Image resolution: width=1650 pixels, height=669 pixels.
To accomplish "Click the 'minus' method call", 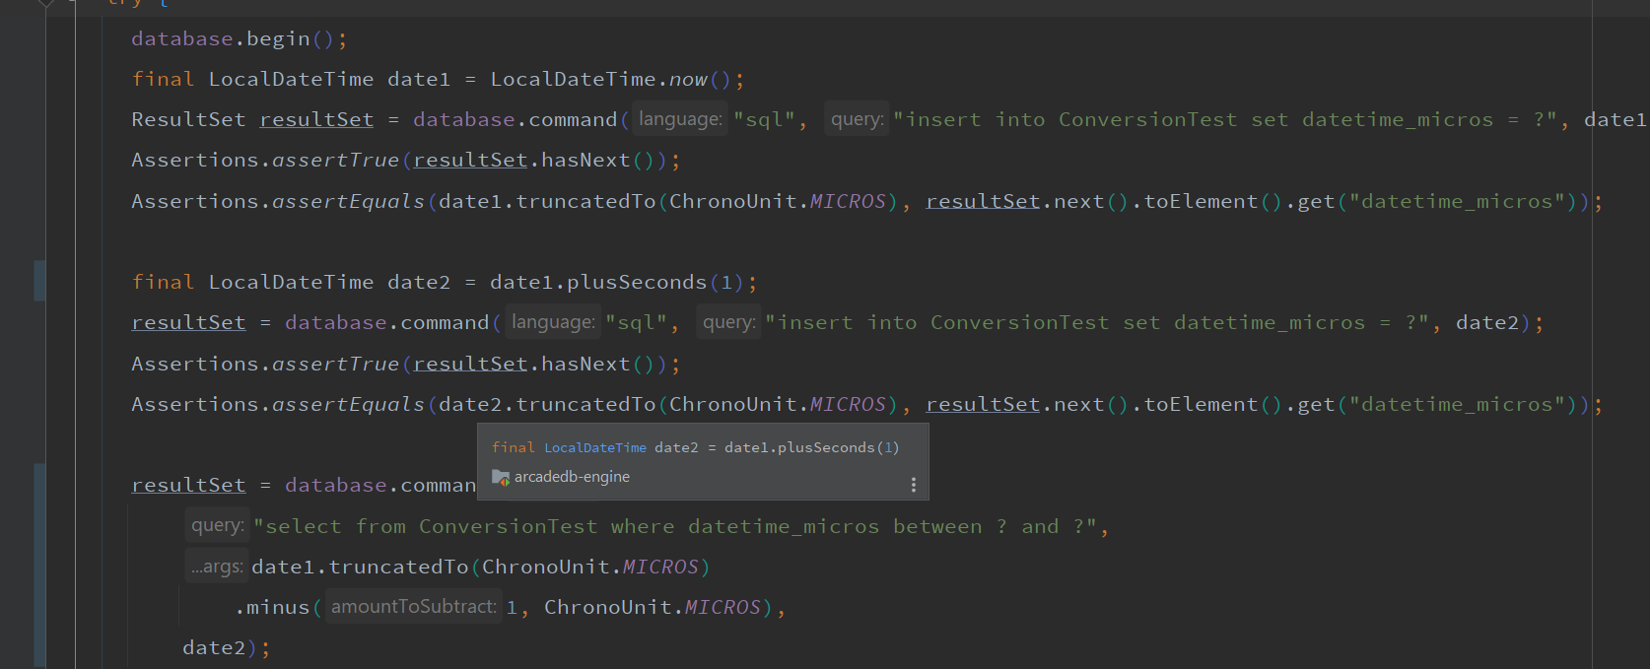I will coord(277,608).
